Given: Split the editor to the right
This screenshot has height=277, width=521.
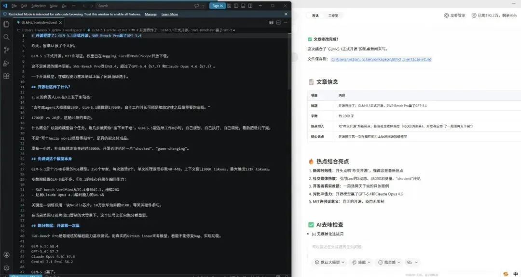Looking at the screenshot, I should pyautogui.click(x=278, y=23).
